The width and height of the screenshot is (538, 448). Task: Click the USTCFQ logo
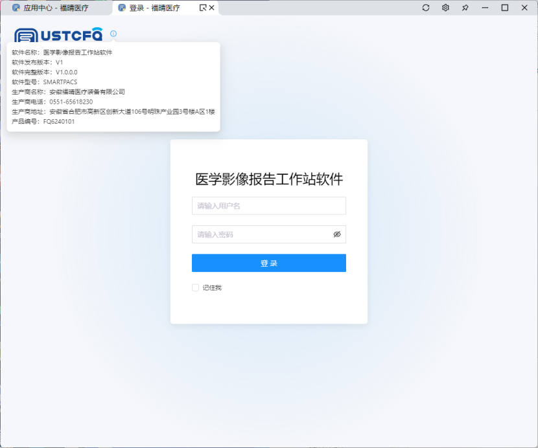[x=58, y=34]
